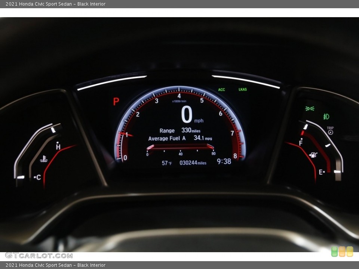Click the E mark on fuel gauge
Screen dimensions: 359x269
click(x=321, y=172)
